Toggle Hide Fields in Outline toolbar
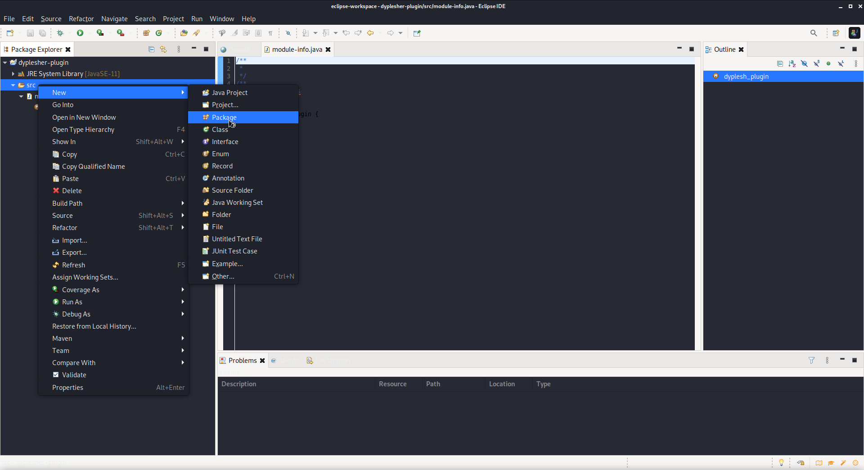The width and height of the screenshot is (864, 470). click(x=804, y=63)
